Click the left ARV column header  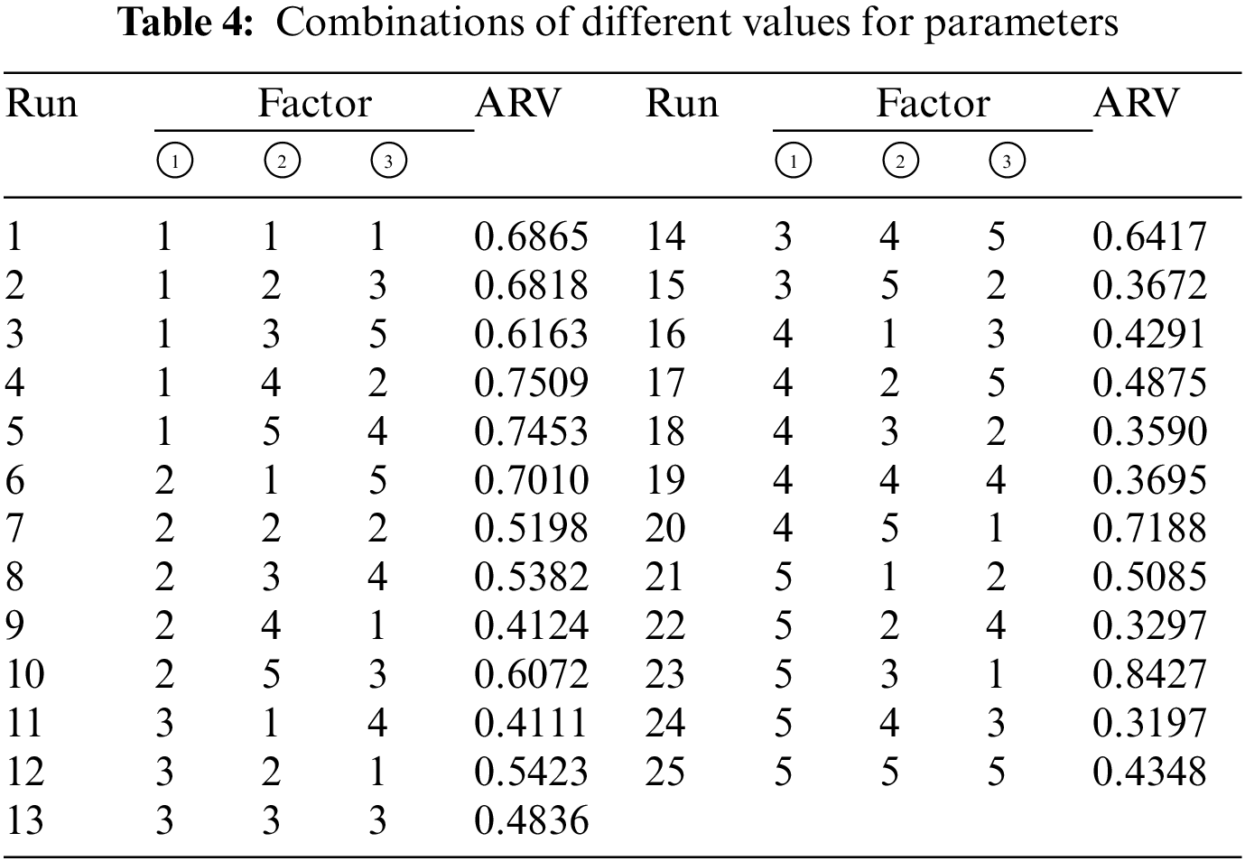point(518,104)
